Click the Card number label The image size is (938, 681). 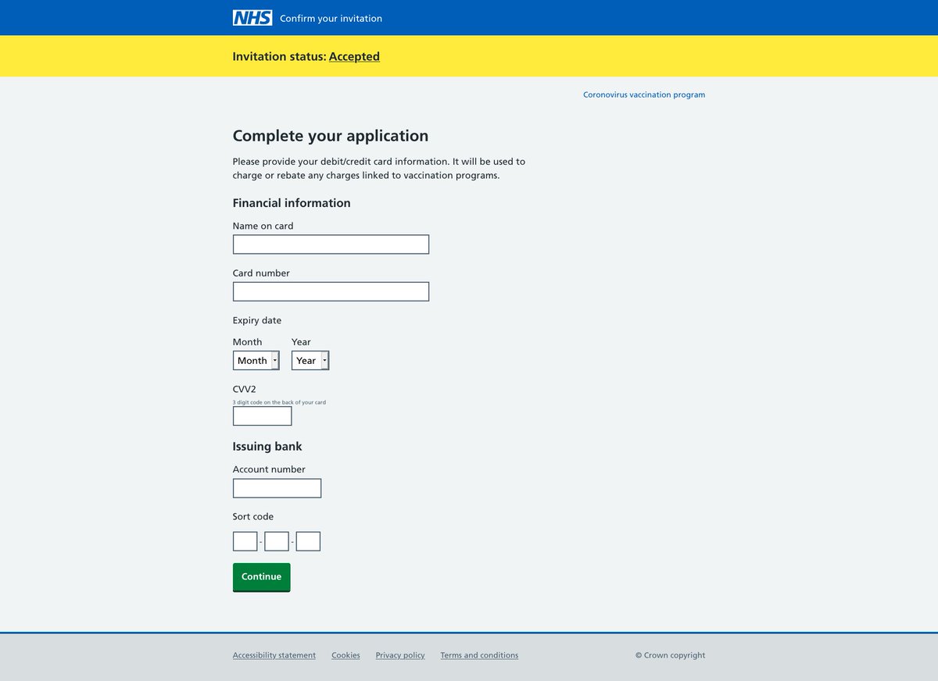tap(261, 273)
